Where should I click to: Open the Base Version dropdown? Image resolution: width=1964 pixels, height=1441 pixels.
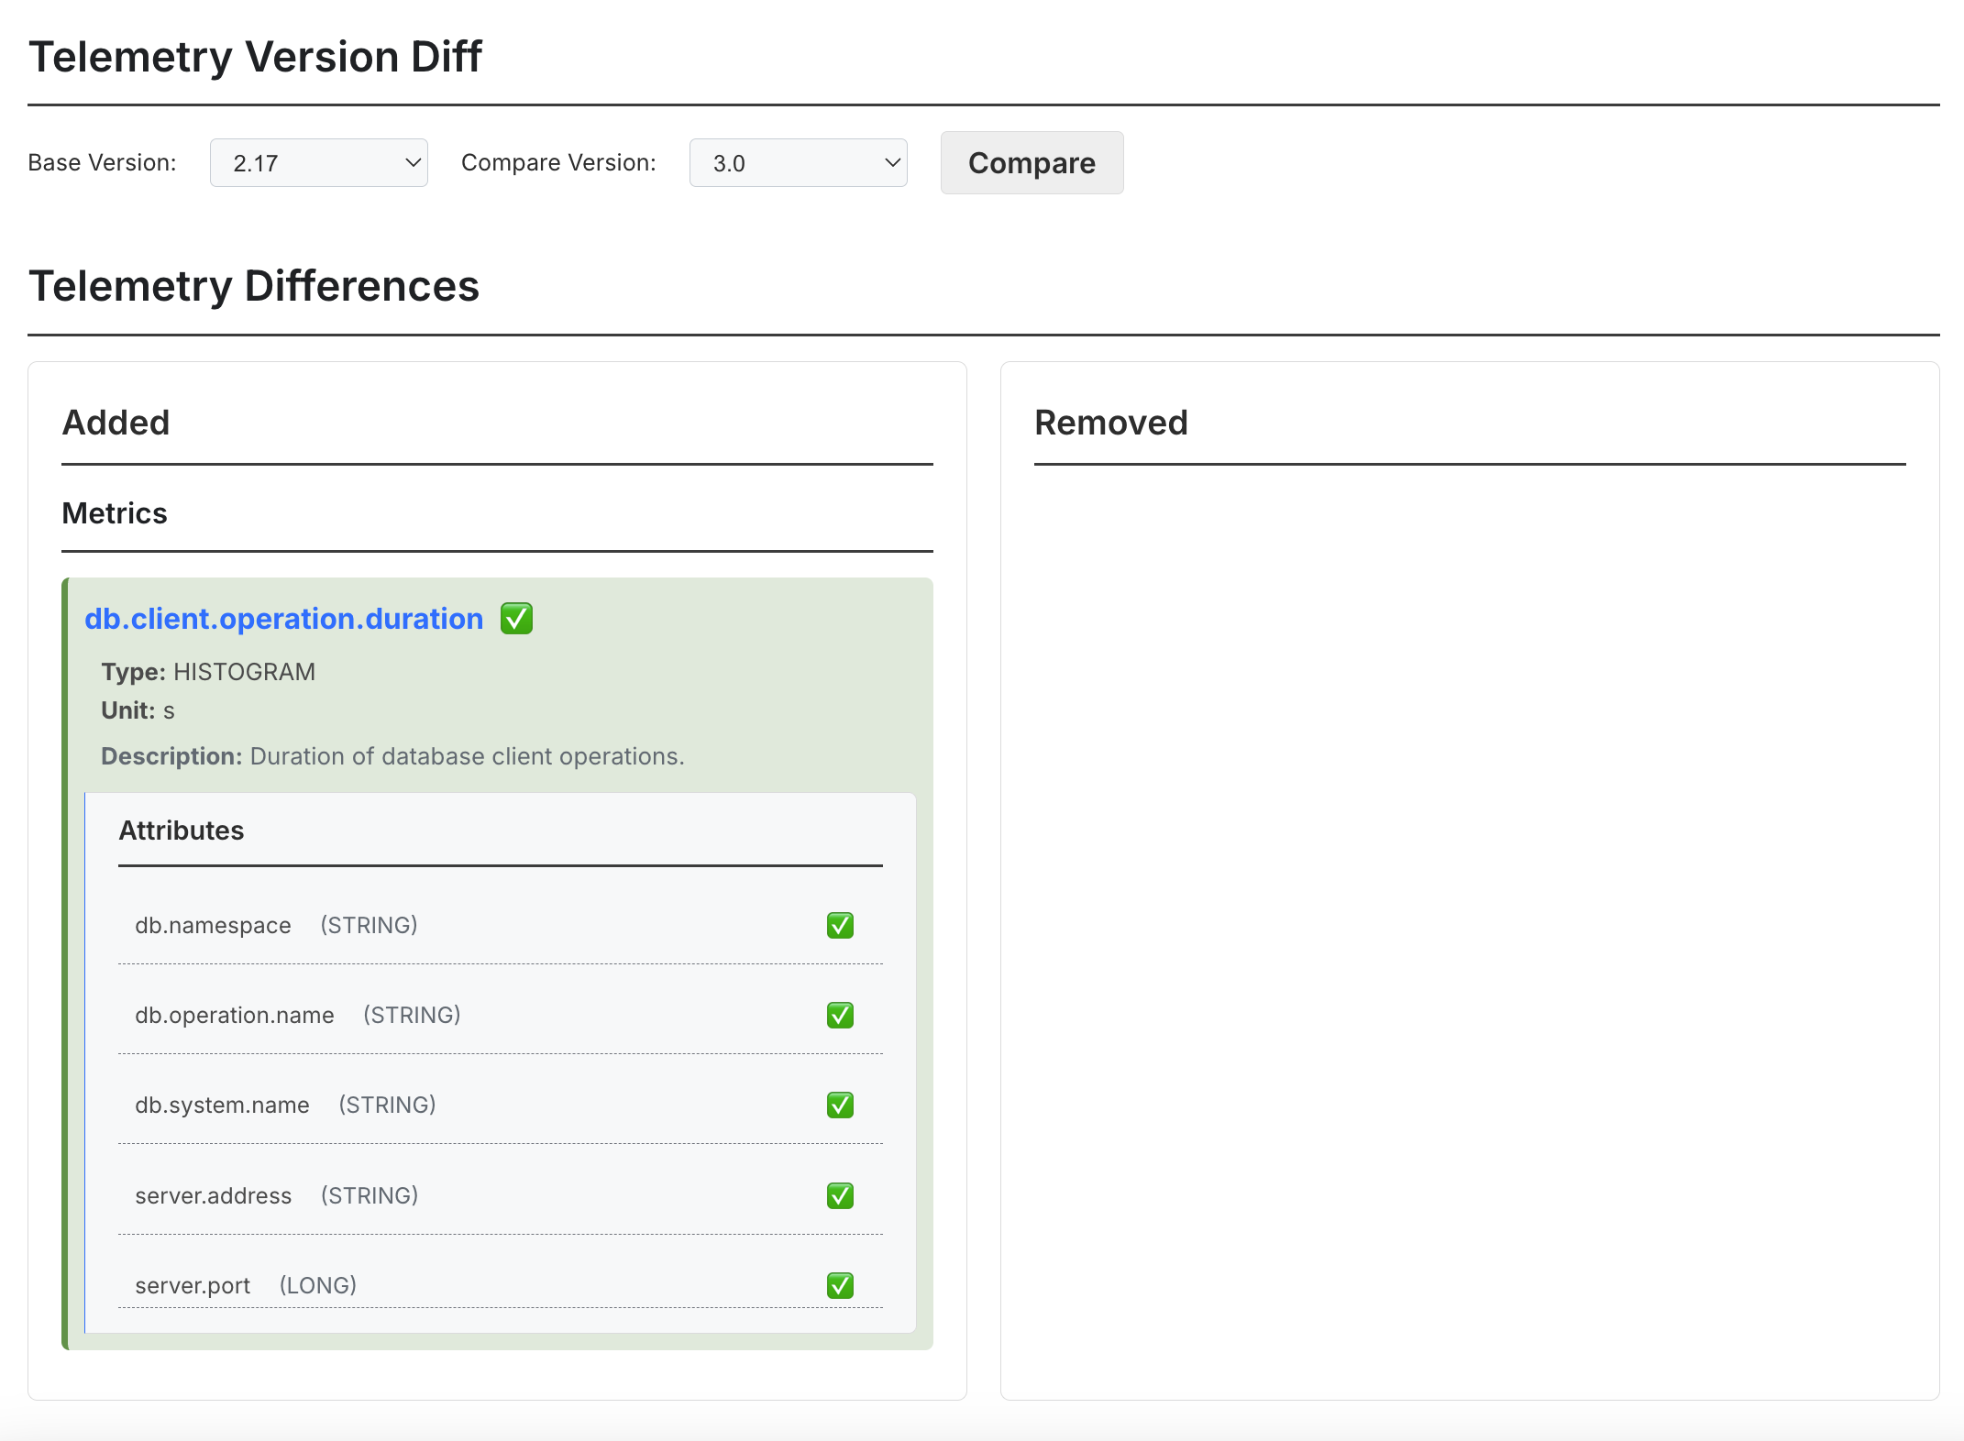(317, 163)
